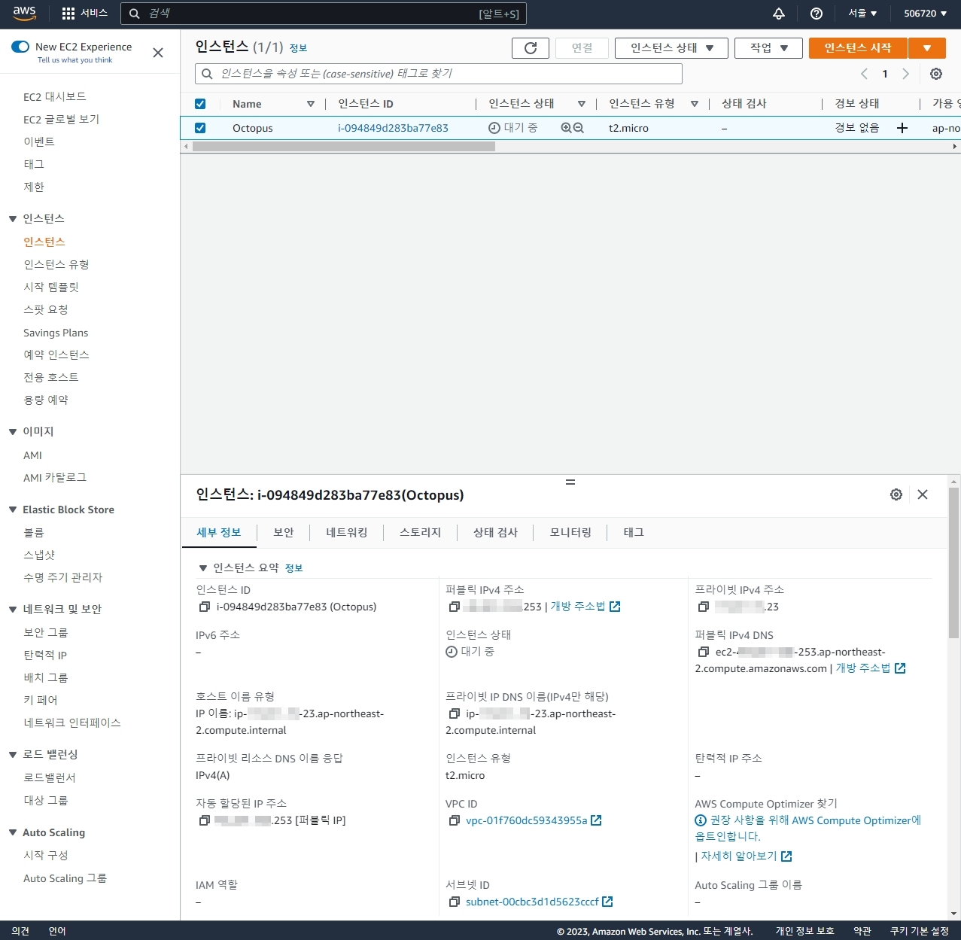Open 탄력적 IP in sidebar

tap(45, 656)
